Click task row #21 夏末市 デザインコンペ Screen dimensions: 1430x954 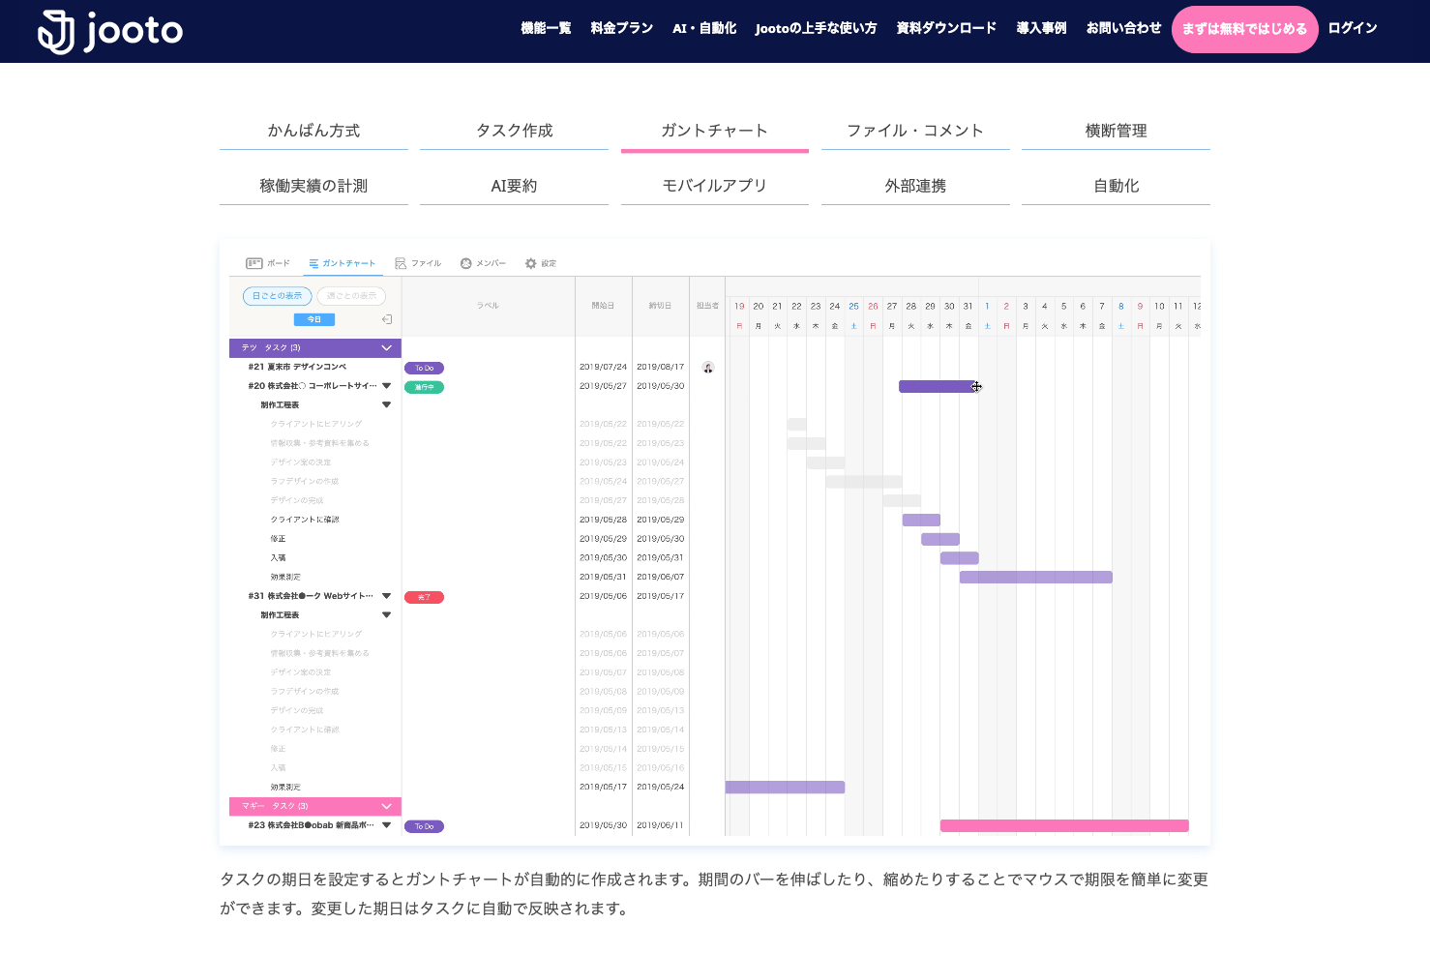pyautogui.click(x=297, y=367)
